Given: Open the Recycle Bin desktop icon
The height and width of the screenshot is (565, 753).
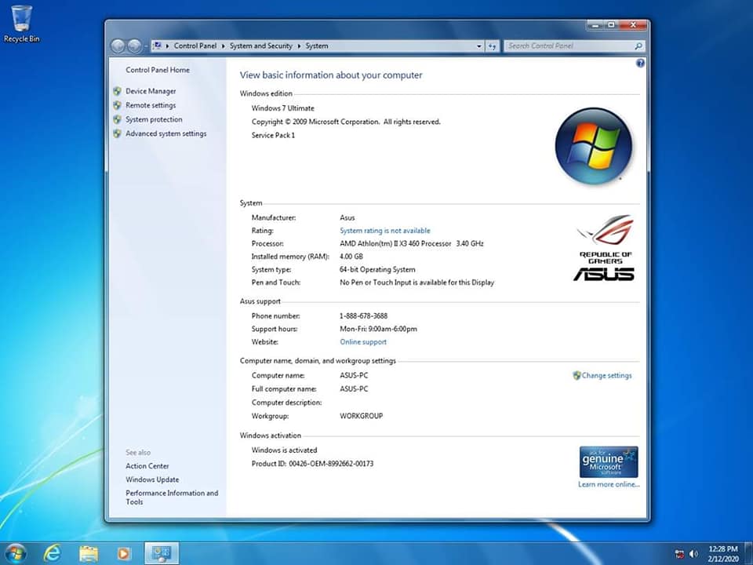Looking at the screenshot, I should [x=22, y=24].
